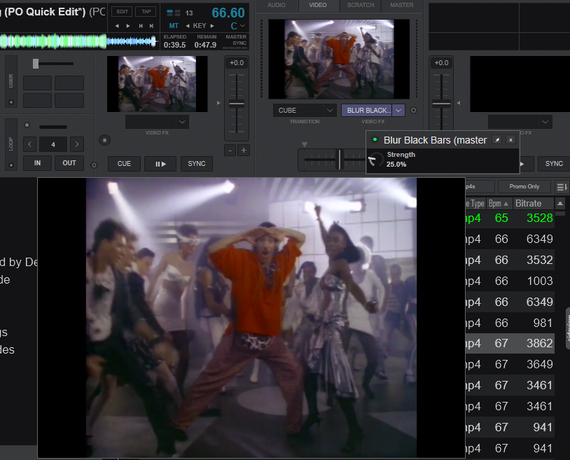Viewport: 570px width, 460px height.
Task: Open the CUBE transition dropdown arrow
Action: [x=330, y=110]
